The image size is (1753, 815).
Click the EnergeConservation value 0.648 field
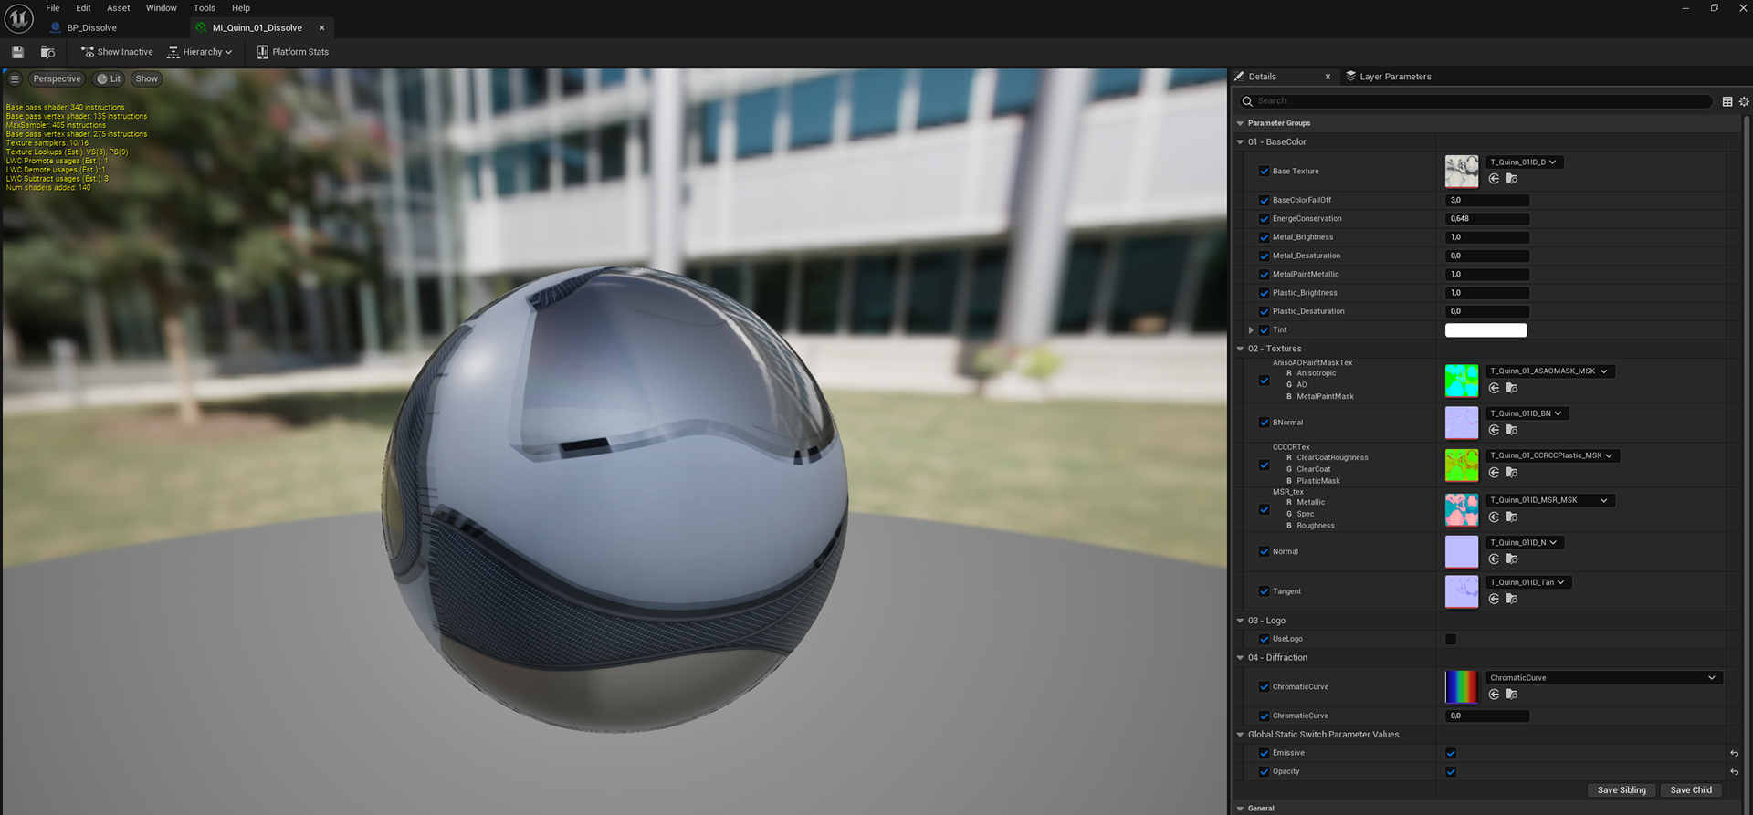[x=1487, y=219]
